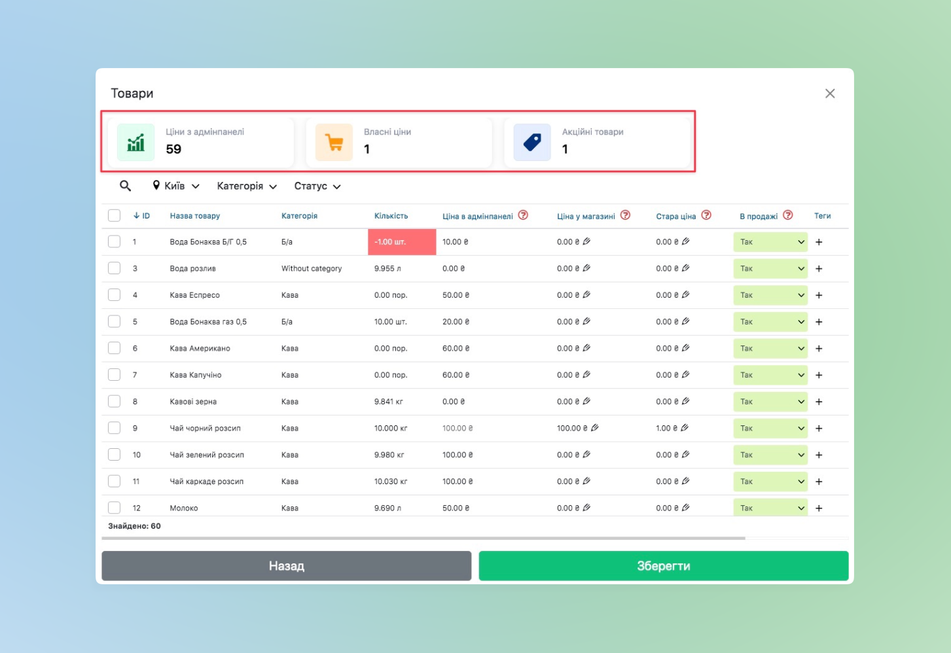Screen dimensions: 951x653
Task: Click the gray Назад button
Action: point(286,566)
